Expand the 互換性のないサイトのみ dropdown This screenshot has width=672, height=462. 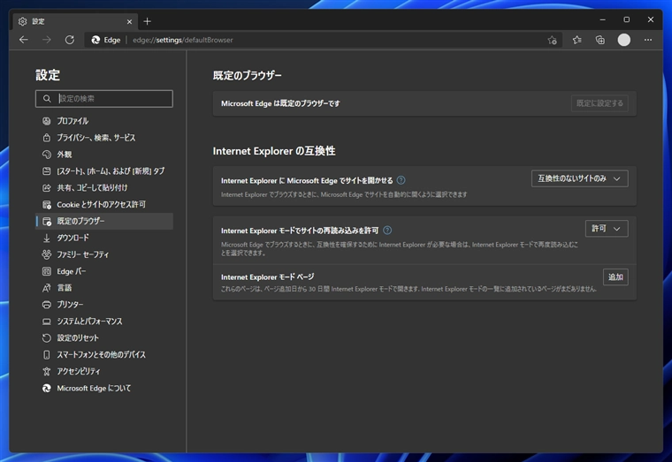click(579, 178)
